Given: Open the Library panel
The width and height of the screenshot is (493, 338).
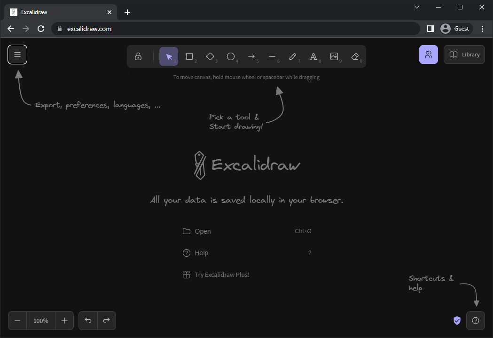Looking at the screenshot, I should click(x=464, y=55).
